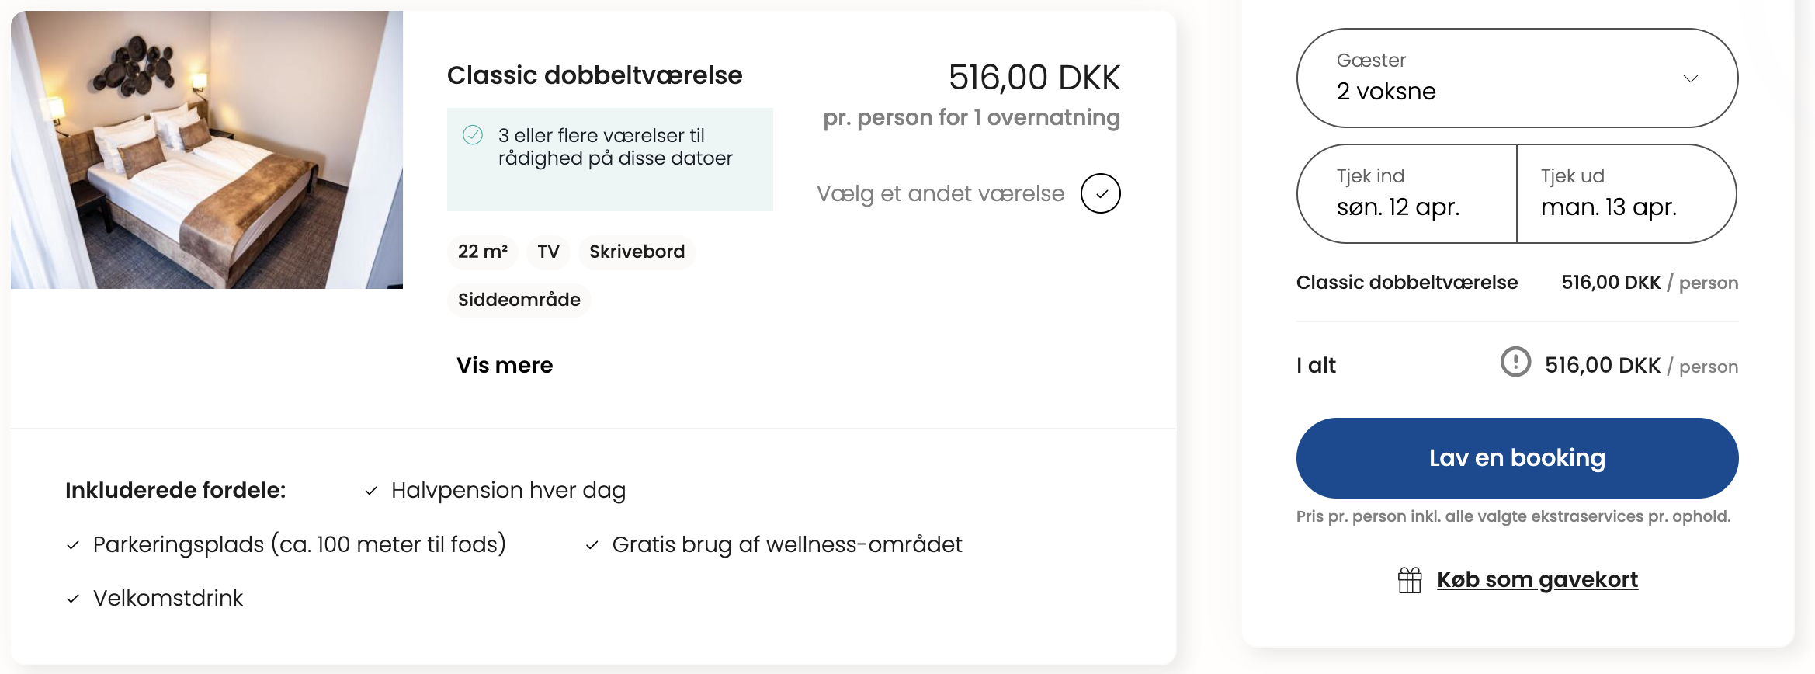
Task: Click the green availability checkmark icon
Action: 473,135
